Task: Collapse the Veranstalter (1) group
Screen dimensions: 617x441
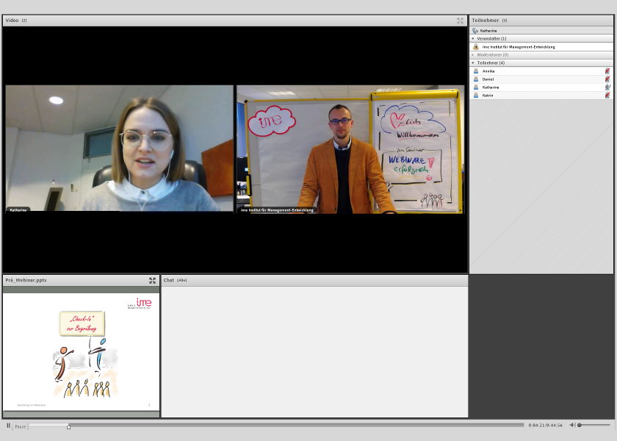Action: tap(473, 38)
